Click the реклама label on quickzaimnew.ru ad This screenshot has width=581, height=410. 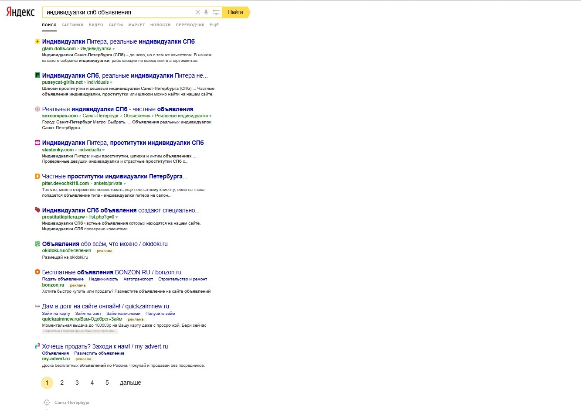pyautogui.click(x=136, y=319)
